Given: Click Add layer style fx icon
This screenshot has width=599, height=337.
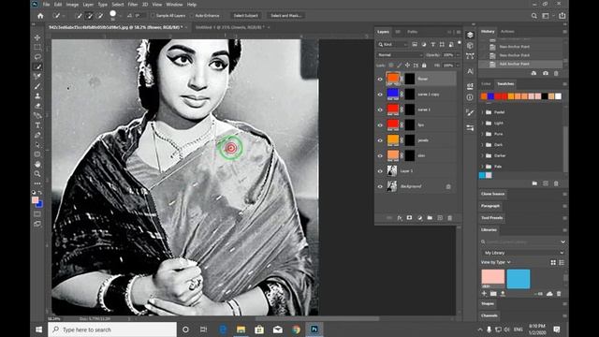Looking at the screenshot, I should [x=400, y=218].
